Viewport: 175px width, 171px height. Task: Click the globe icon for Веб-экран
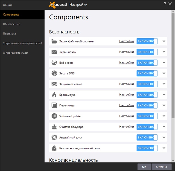pyautogui.click(x=54, y=63)
